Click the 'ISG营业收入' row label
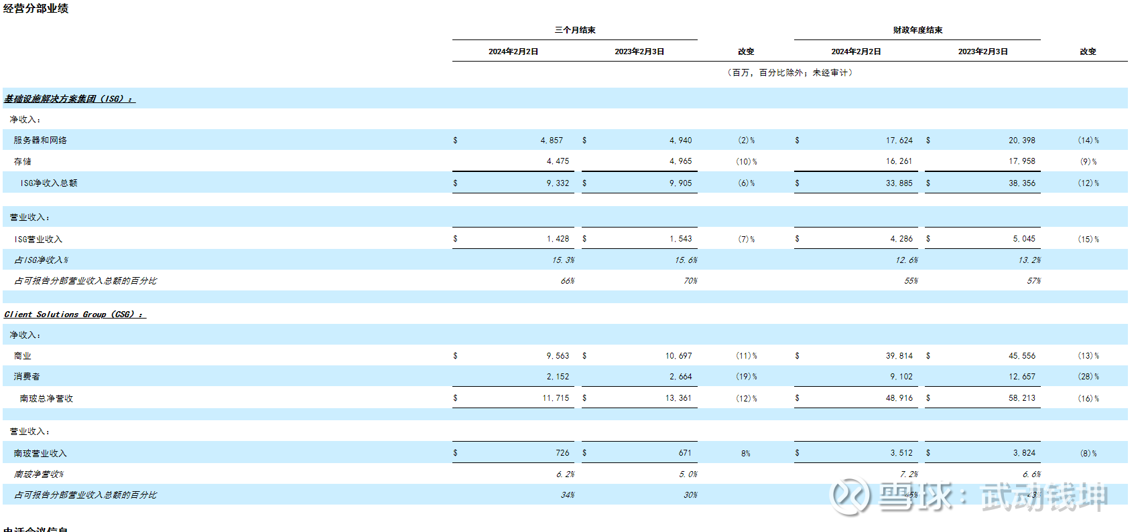The height and width of the screenshot is (532, 1142). point(38,240)
